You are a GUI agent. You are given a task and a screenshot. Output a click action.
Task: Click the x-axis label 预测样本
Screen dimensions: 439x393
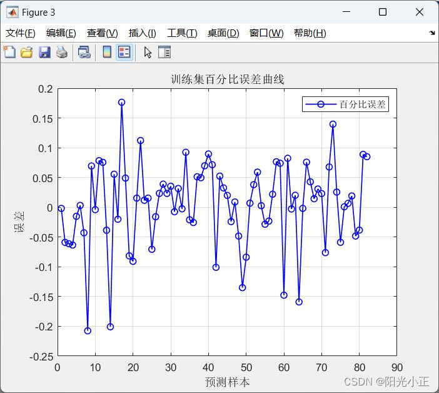pos(227,382)
